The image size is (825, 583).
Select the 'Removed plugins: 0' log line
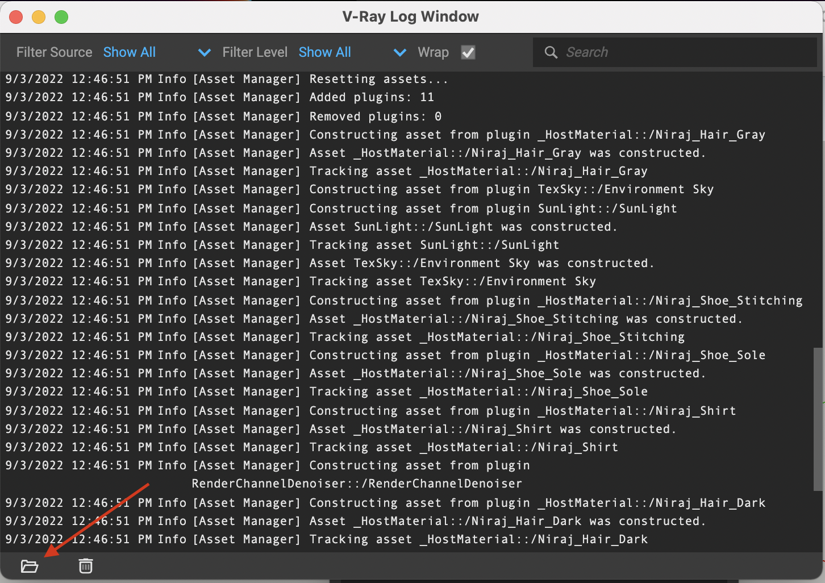point(223,116)
